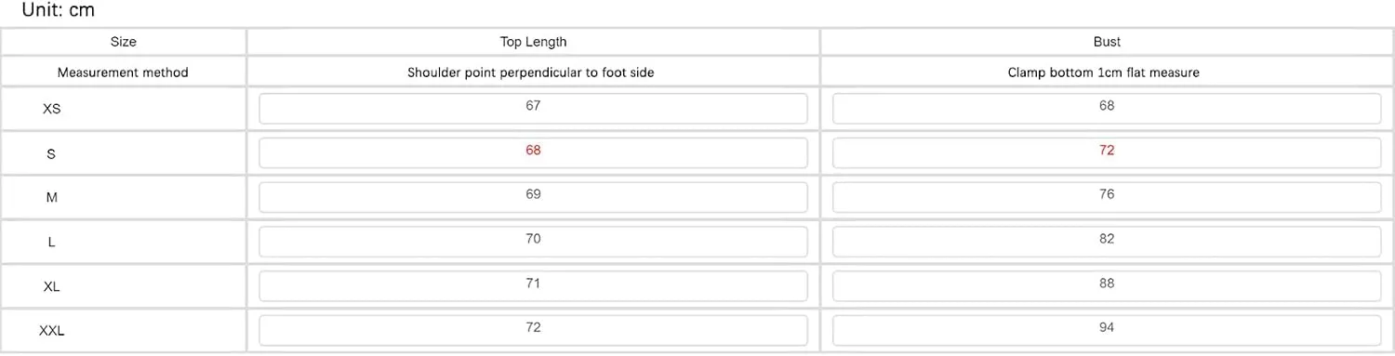This screenshot has width=1395, height=356.
Task: Click the Measurement method row label
Action: (x=123, y=73)
